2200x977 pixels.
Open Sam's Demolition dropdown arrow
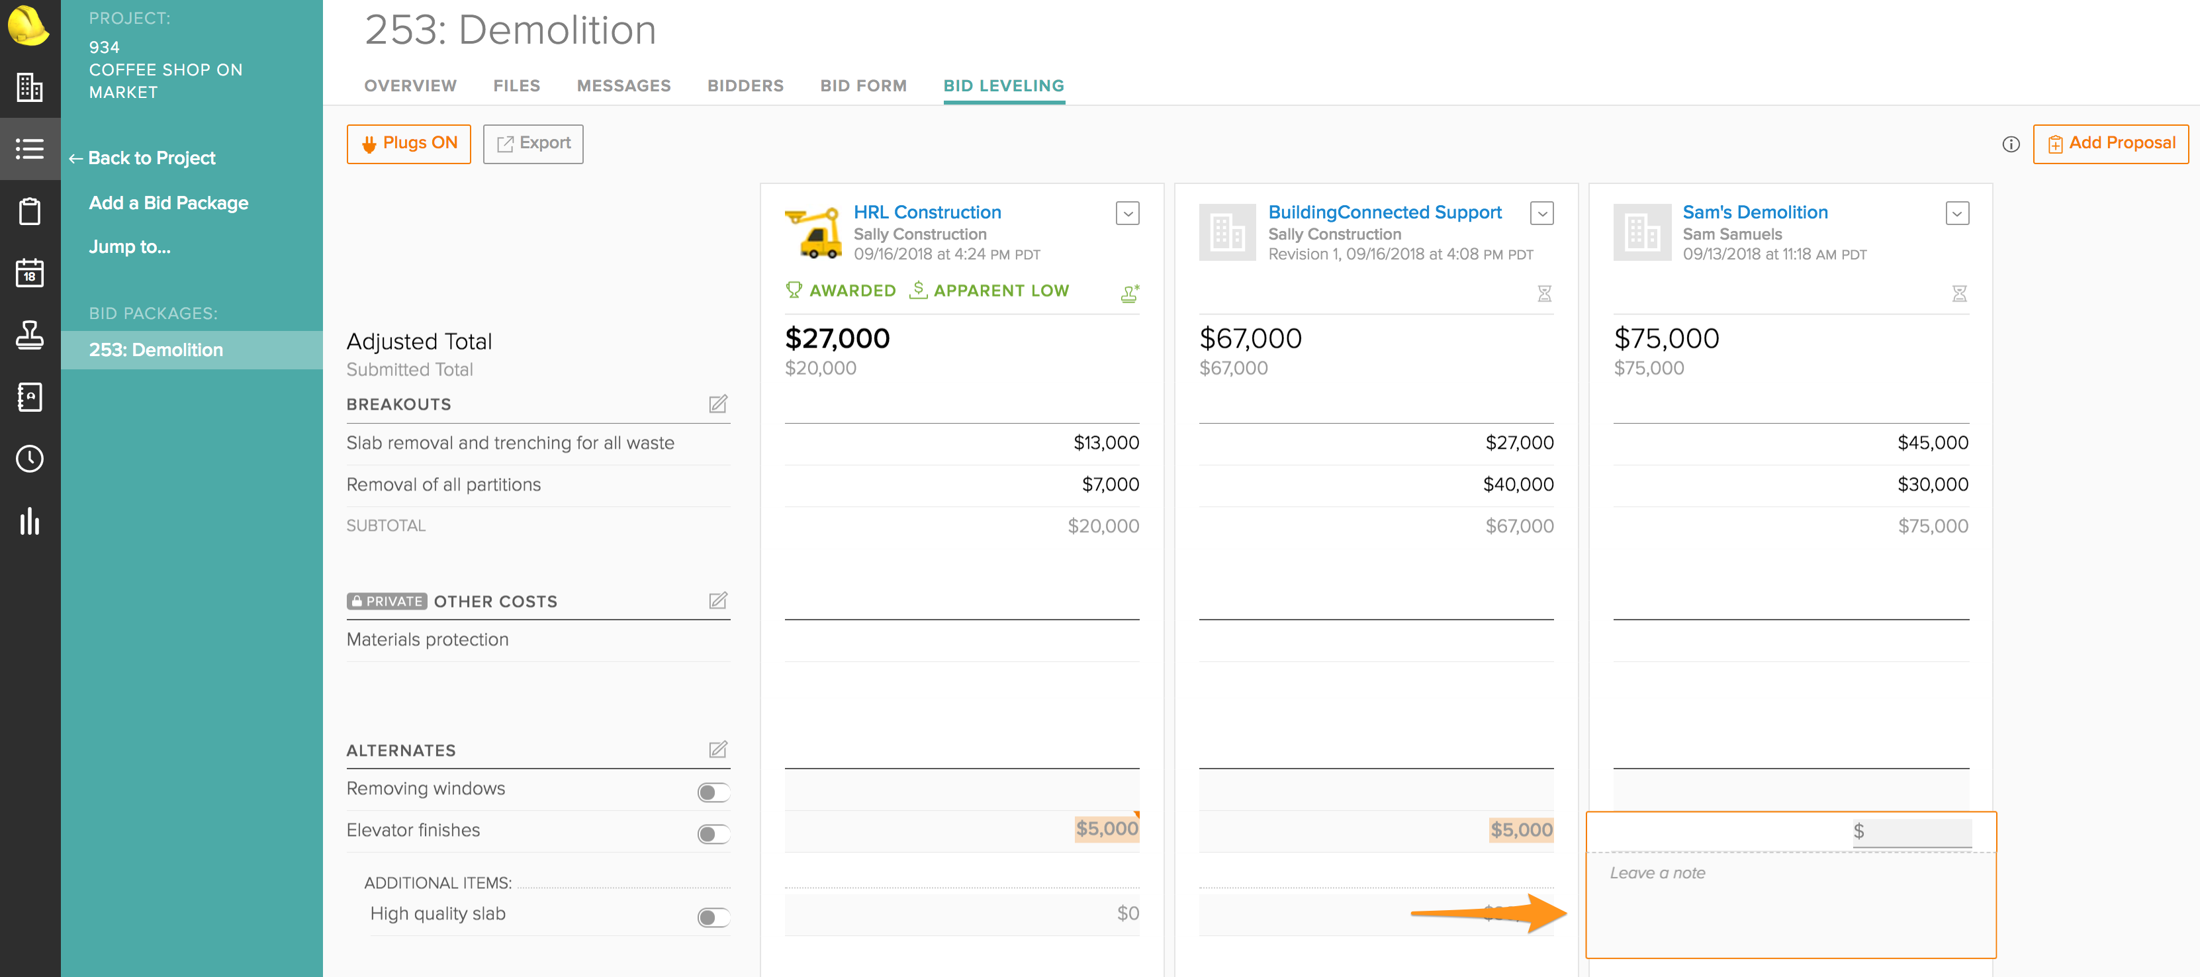(x=1956, y=214)
